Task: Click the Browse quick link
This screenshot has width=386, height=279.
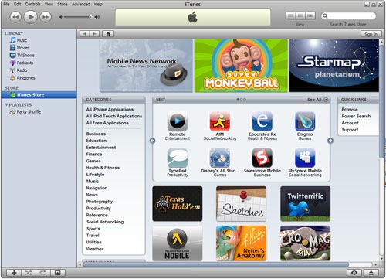Action: coord(350,110)
